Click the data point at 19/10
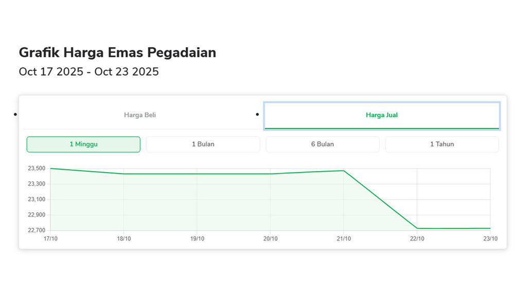 [198, 174]
